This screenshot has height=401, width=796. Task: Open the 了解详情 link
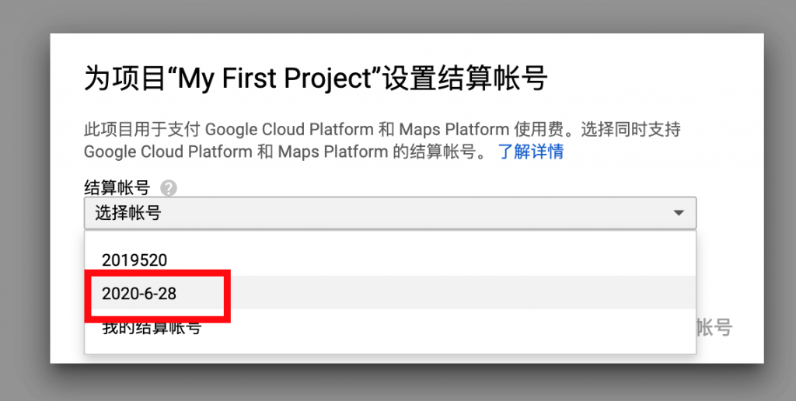point(531,152)
